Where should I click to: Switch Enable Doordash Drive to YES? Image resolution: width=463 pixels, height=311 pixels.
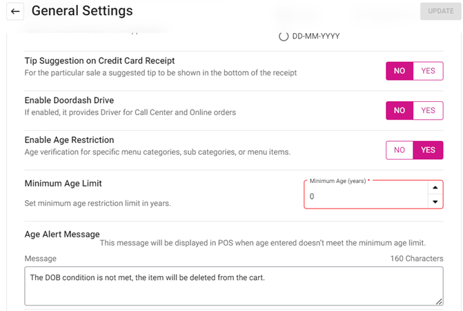[x=428, y=110]
